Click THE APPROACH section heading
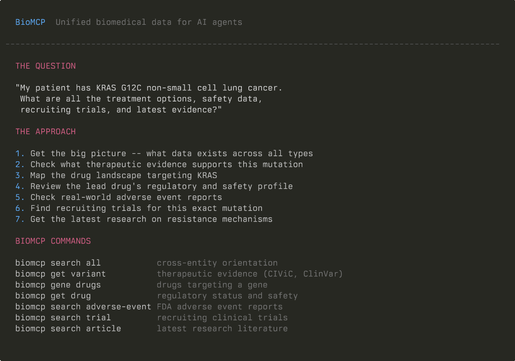The width and height of the screenshot is (515, 361). click(45, 131)
